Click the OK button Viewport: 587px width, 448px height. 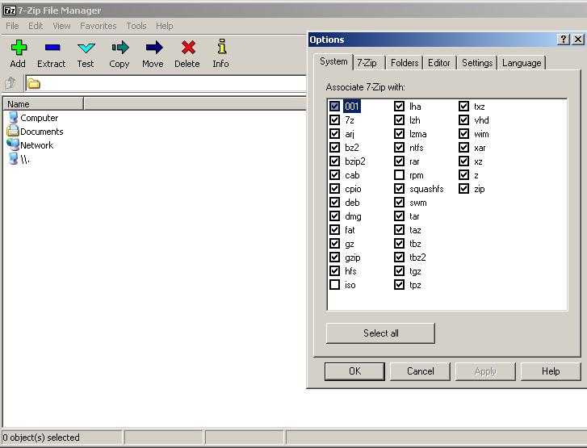click(x=355, y=371)
